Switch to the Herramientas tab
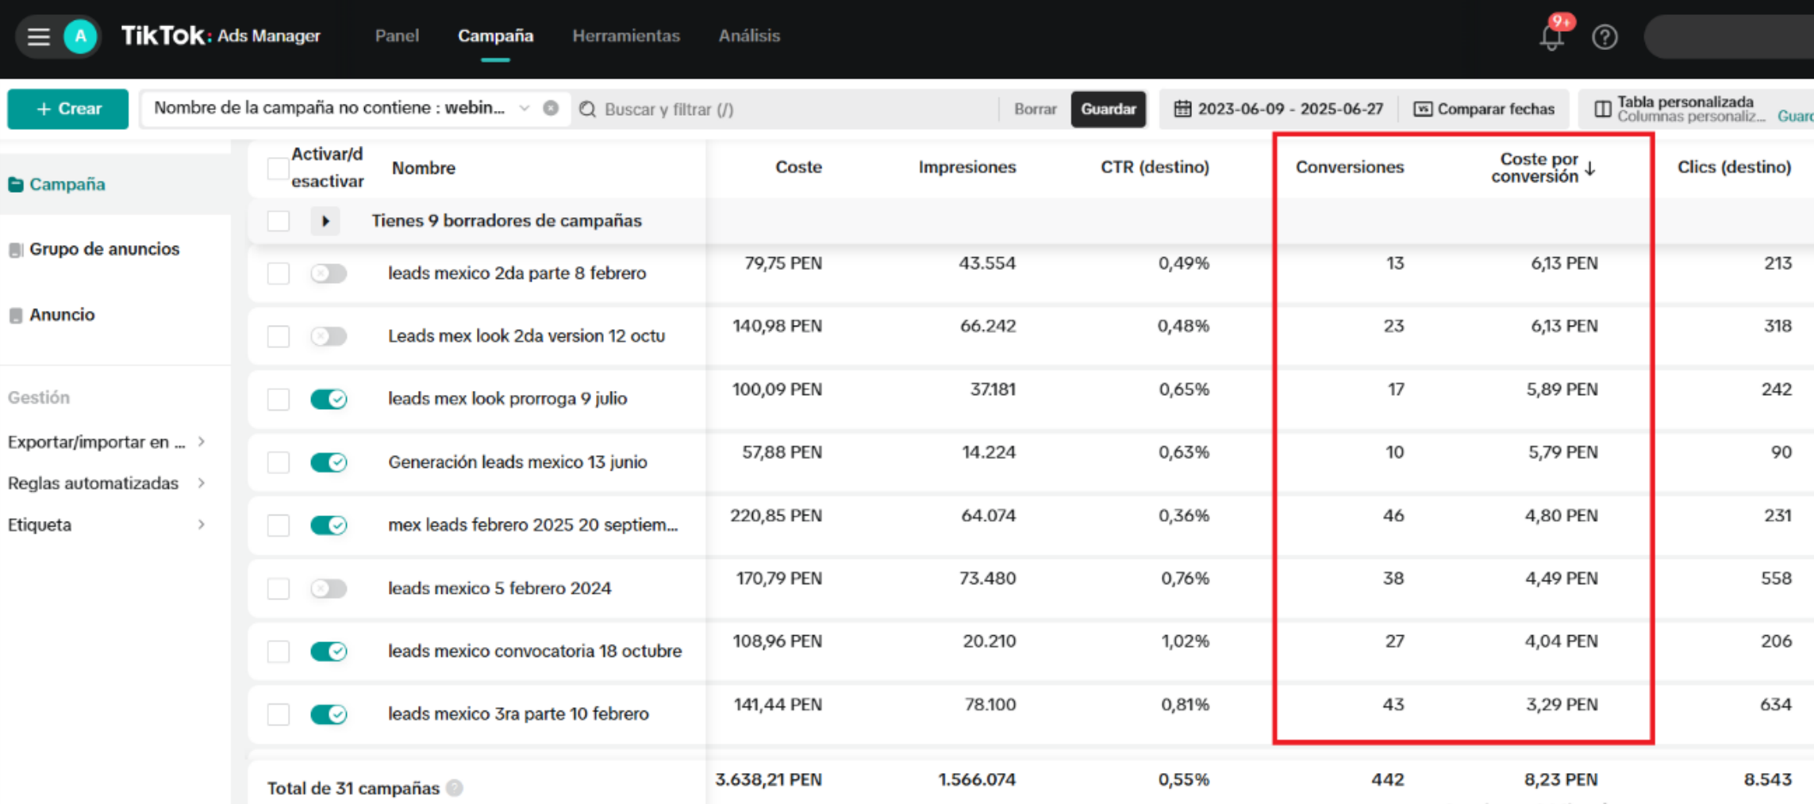This screenshot has height=804, width=1814. coord(625,36)
